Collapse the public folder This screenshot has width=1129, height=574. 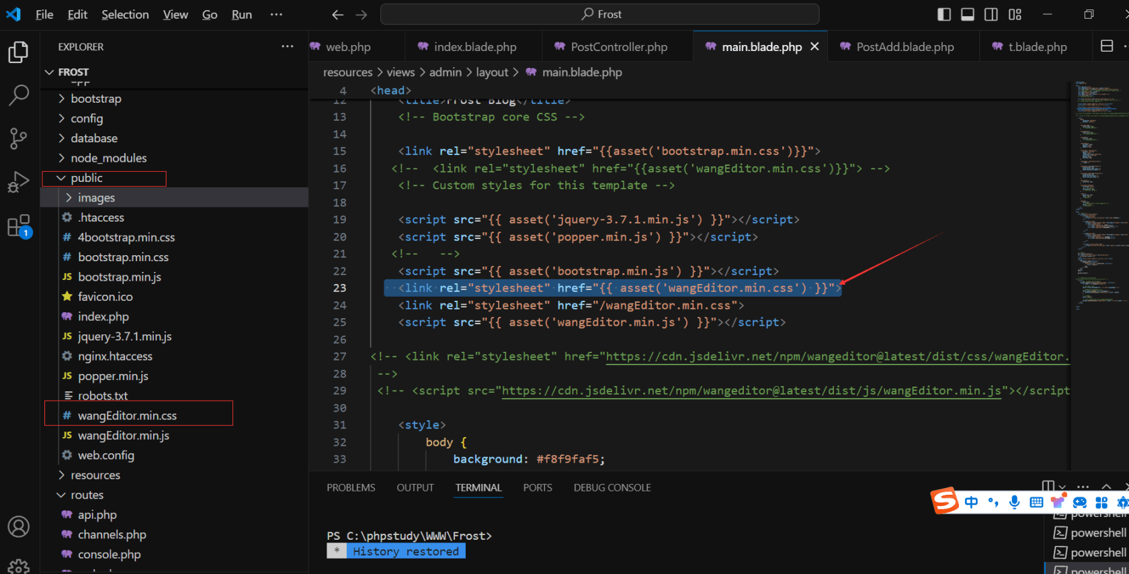tap(175, 178)
